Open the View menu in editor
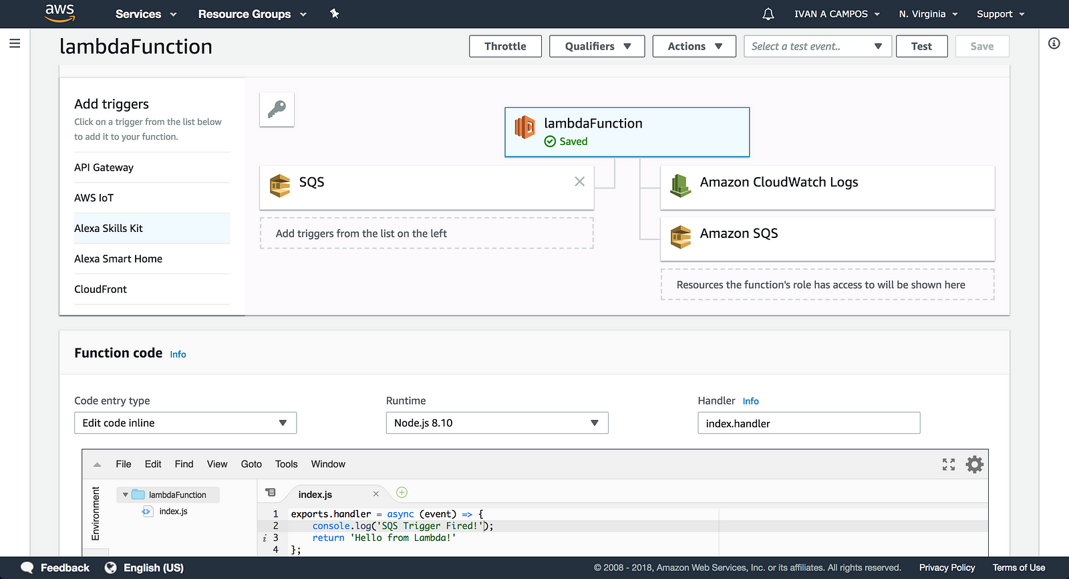The width and height of the screenshot is (1069, 579). click(x=217, y=464)
